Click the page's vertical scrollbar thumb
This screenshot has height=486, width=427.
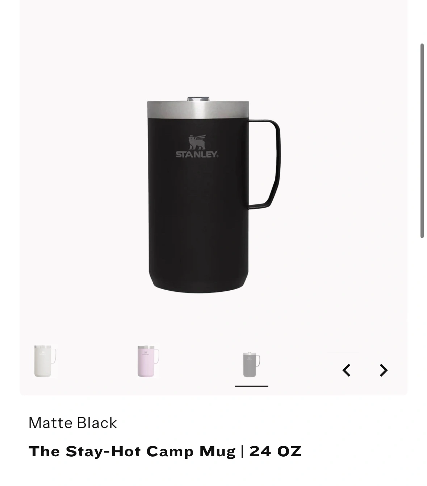[x=422, y=141]
